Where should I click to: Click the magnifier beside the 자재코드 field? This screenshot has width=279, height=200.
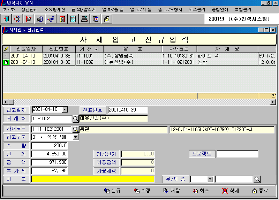click(76, 130)
